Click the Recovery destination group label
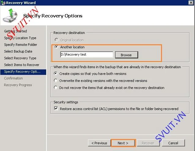 point(69,33)
